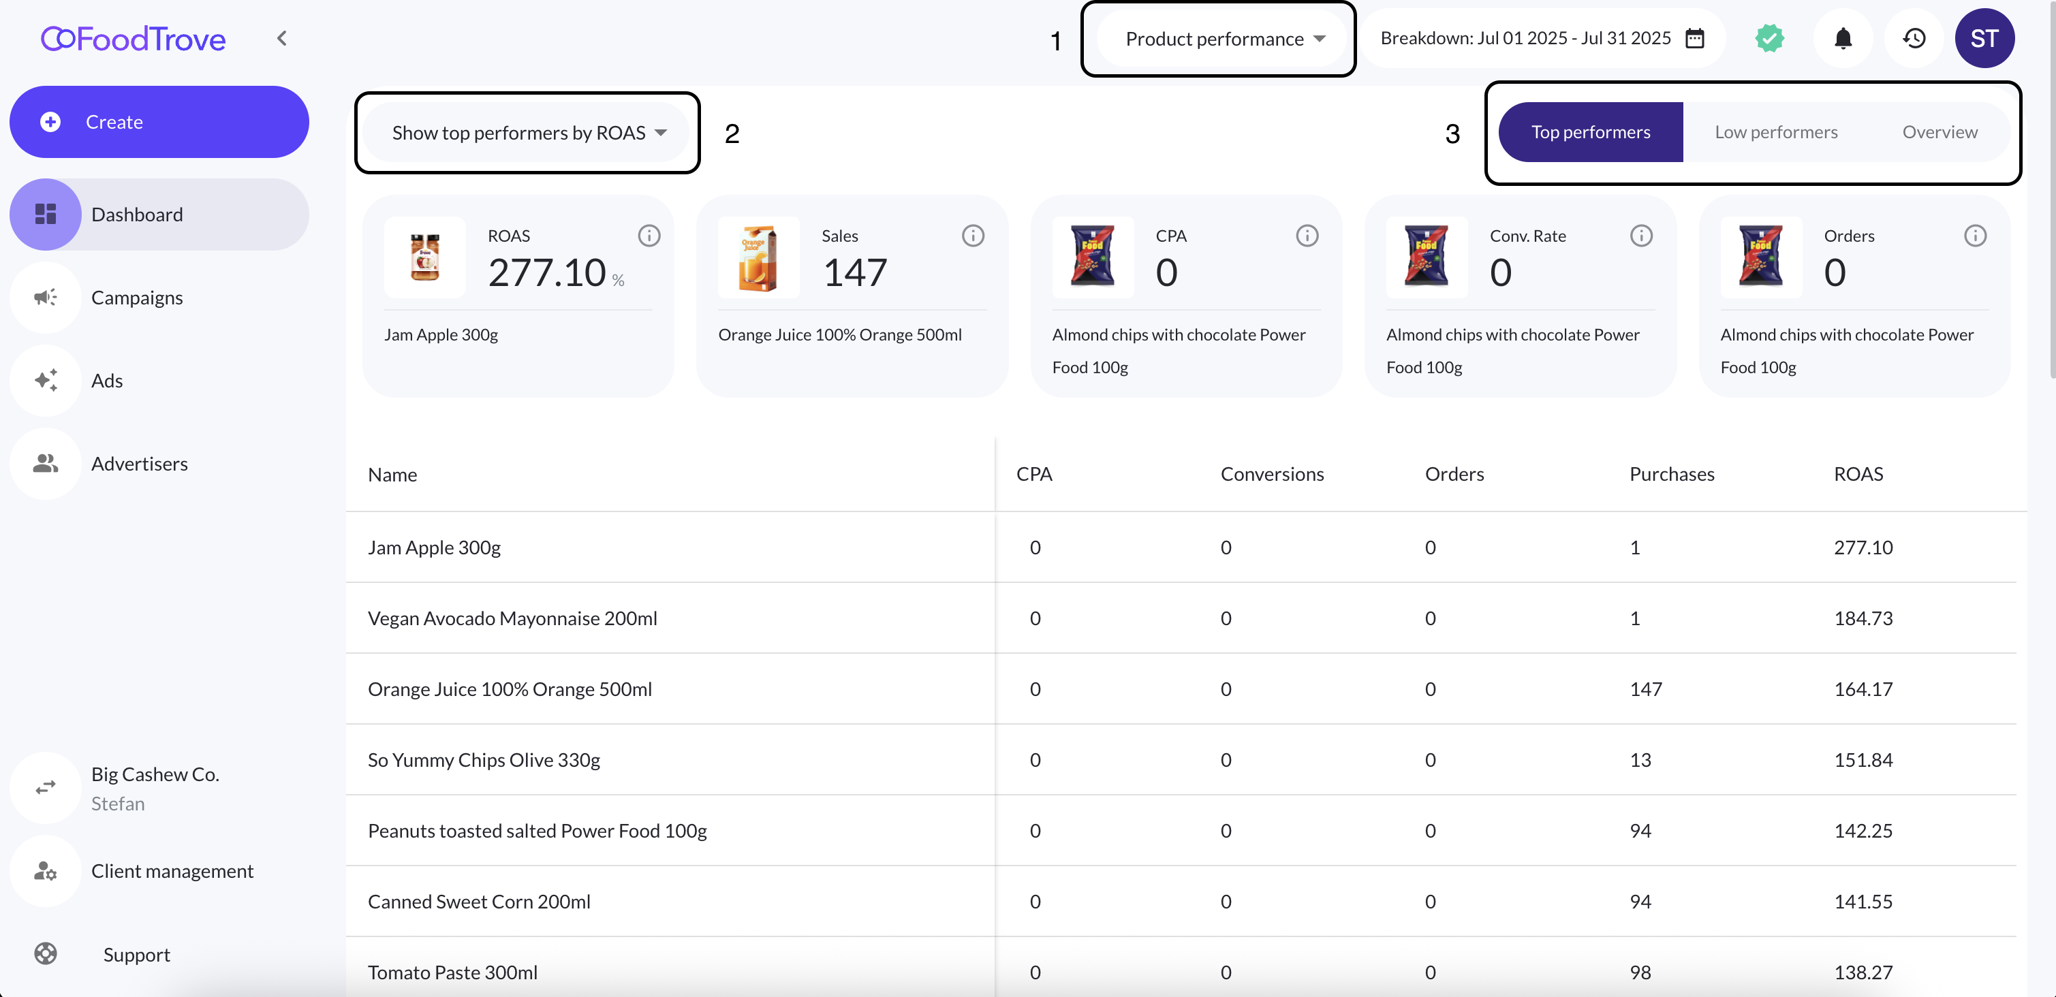The image size is (2056, 997).
Task: Click the Dashboard grid icon
Action: (x=46, y=215)
